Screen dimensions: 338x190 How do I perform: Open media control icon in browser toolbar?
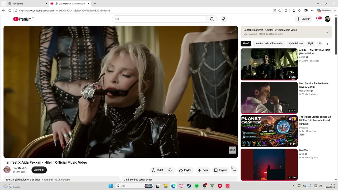click(x=293, y=11)
